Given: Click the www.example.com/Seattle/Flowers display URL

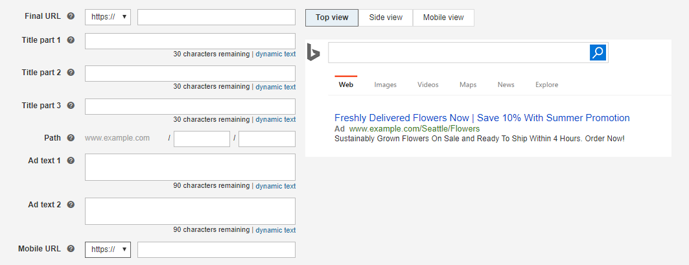Looking at the screenshot, I should point(414,129).
